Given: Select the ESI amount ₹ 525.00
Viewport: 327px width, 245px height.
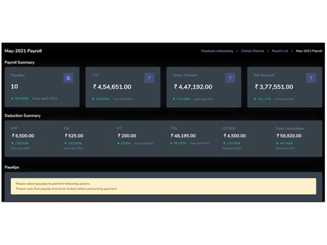Looking at the screenshot, I should click(x=74, y=136).
